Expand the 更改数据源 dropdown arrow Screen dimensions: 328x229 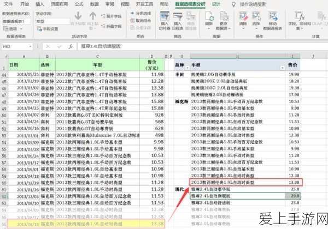pyautogui.click(x=230, y=28)
